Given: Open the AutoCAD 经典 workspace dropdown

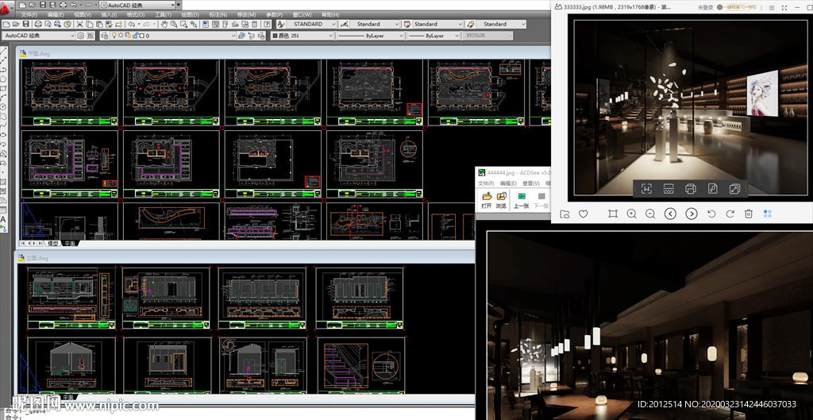Looking at the screenshot, I should click(40, 36).
